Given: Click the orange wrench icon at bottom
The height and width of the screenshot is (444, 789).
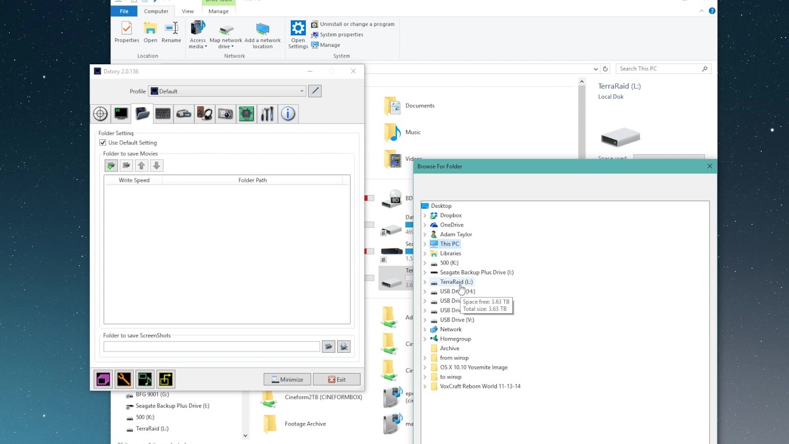Looking at the screenshot, I should tap(124, 379).
